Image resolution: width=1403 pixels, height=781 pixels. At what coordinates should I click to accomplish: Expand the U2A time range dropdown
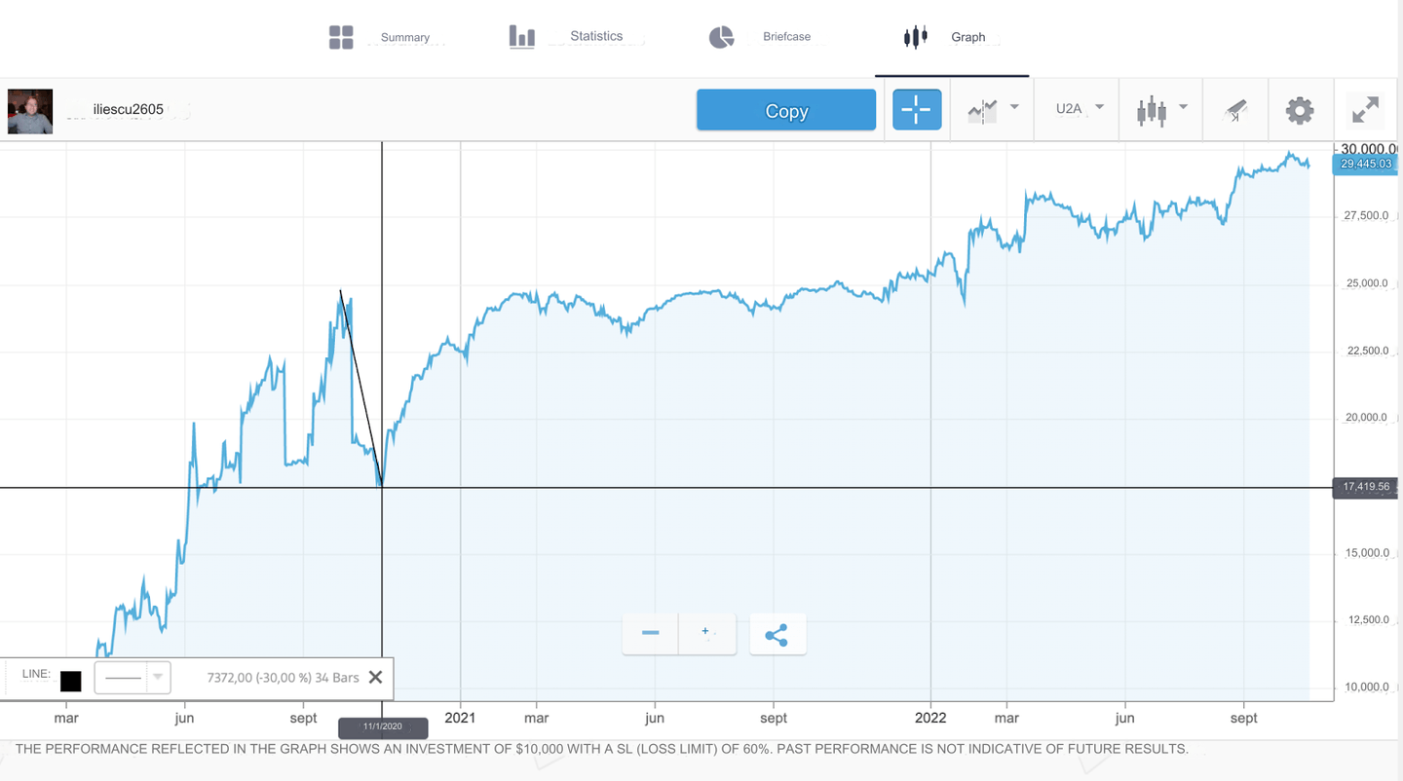pos(1079,109)
